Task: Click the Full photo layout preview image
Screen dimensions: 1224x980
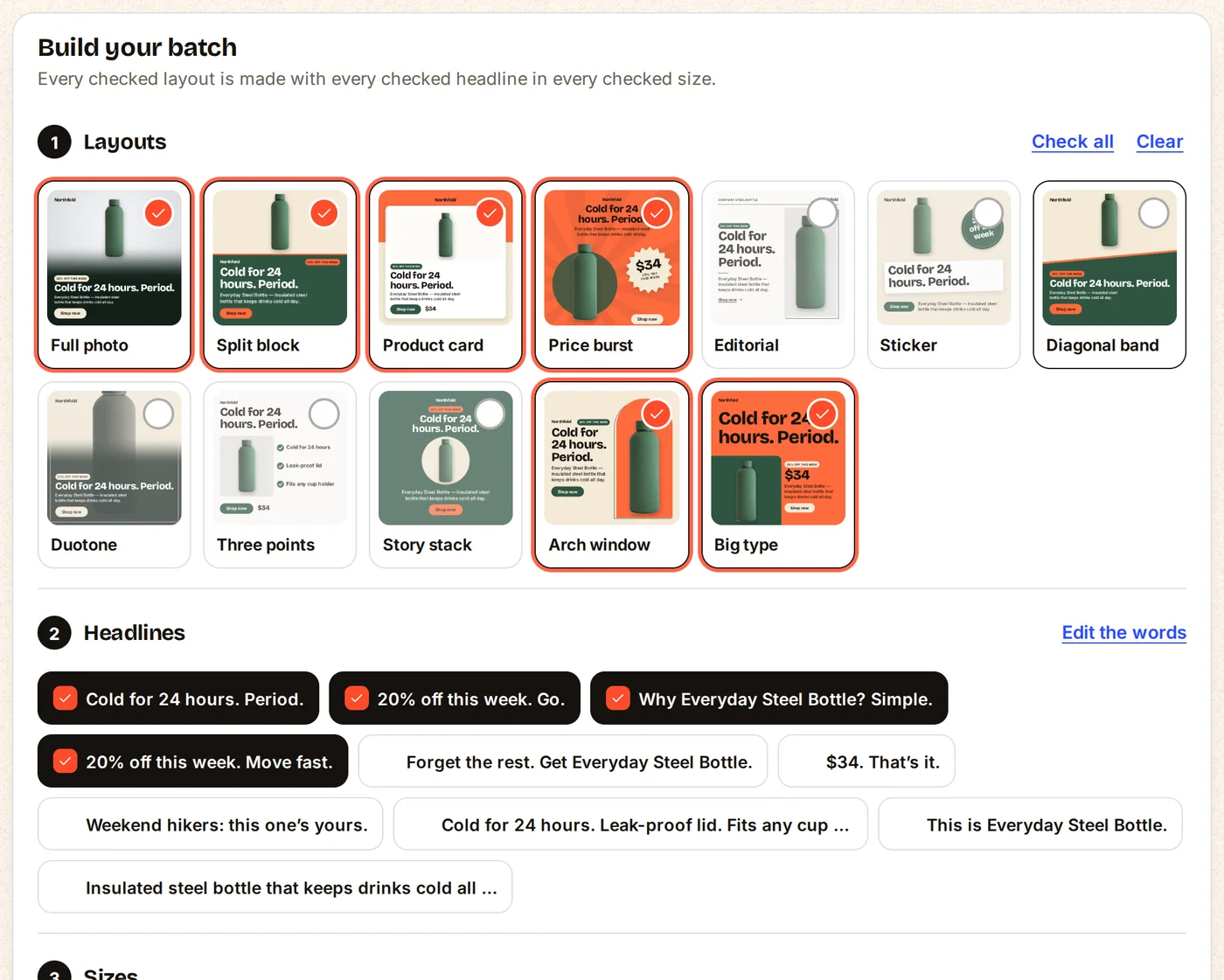Action: coord(115,258)
